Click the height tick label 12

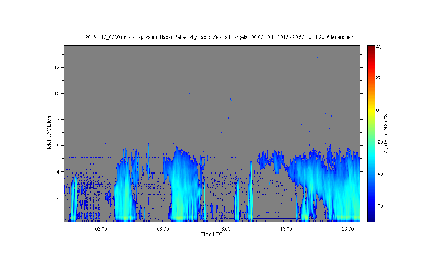57,67
